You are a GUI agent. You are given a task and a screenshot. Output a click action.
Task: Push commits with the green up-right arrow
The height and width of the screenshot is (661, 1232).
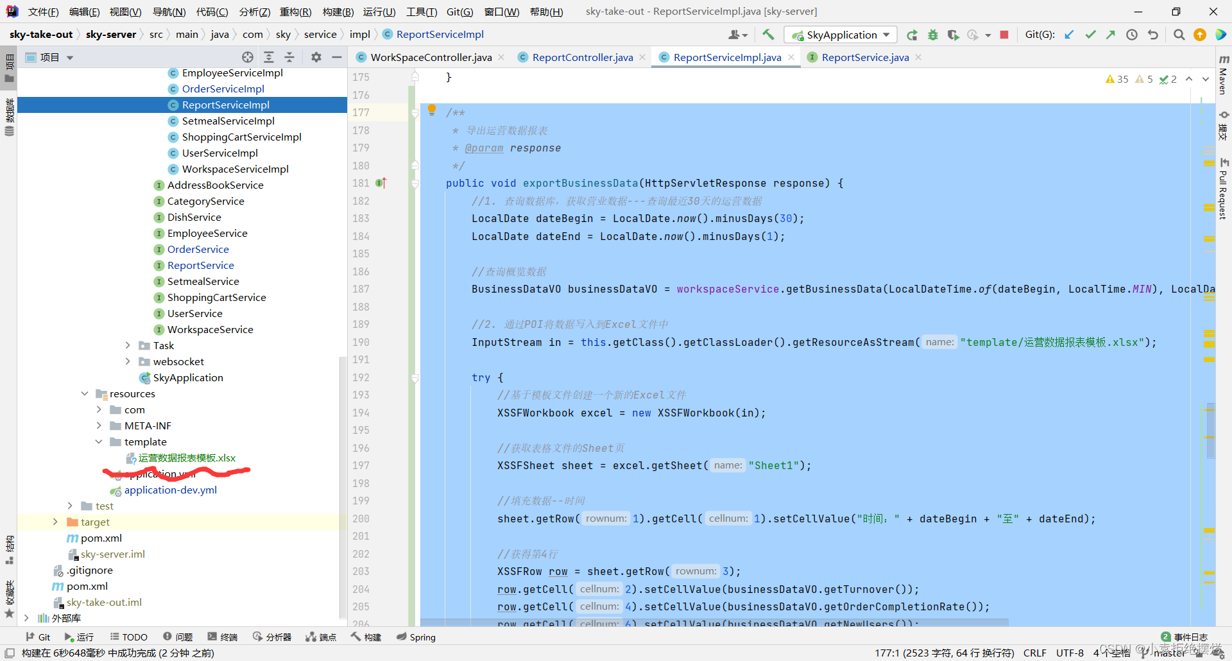1111,35
